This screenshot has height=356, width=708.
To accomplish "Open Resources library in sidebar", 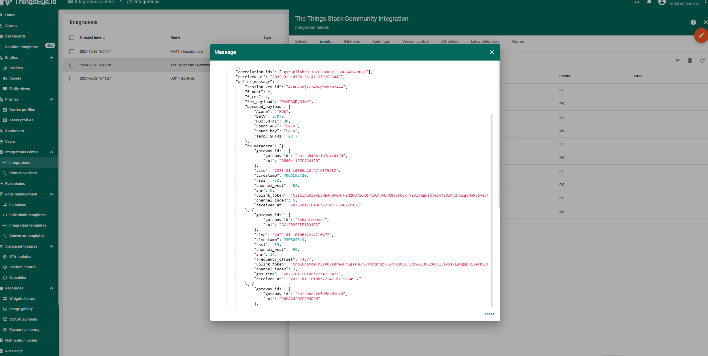I will click(24, 330).
